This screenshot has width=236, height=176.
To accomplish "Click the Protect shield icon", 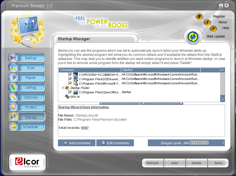I will pyautogui.click(x=13, y=107).
